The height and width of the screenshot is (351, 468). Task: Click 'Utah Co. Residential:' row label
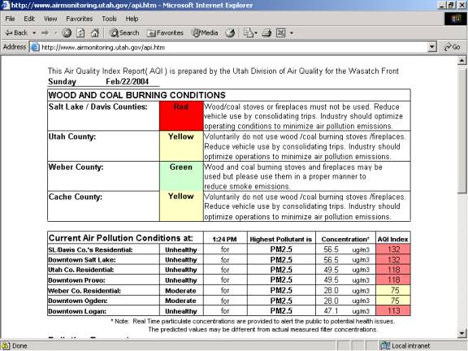(81, 270)
